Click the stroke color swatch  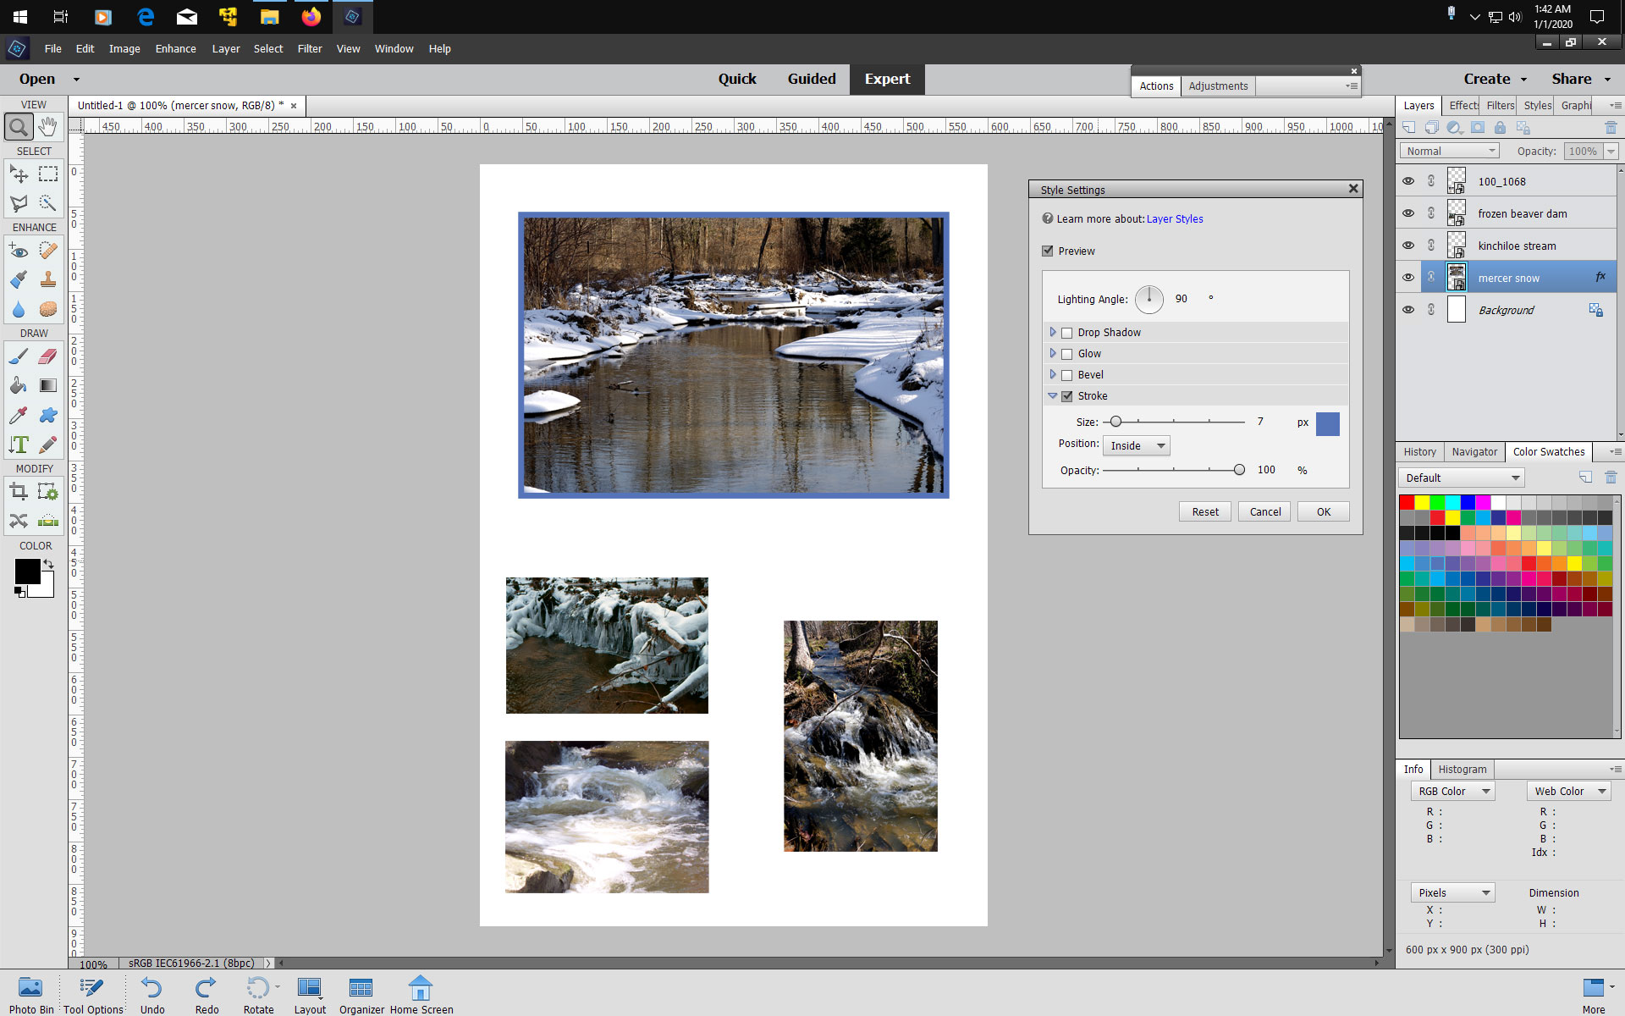click(1327, 424)
